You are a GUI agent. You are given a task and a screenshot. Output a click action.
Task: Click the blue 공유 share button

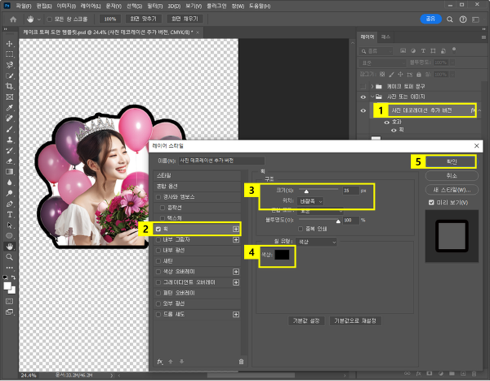431,19
